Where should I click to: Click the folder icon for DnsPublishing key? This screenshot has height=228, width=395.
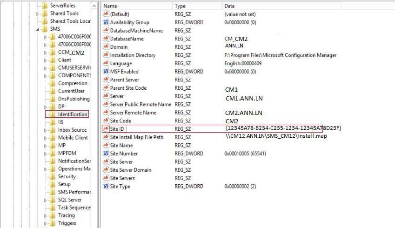click(53, 99)
